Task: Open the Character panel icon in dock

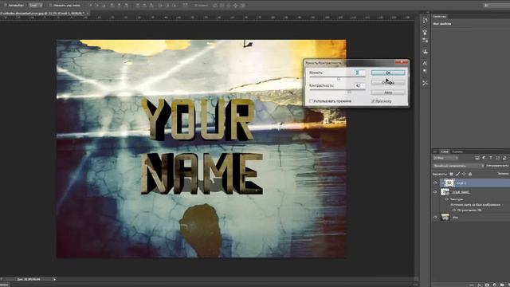Action: (425, 63)
